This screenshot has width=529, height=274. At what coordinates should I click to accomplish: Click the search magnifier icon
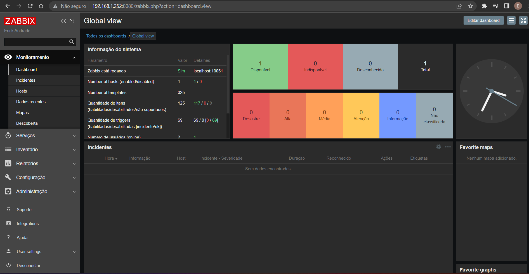[72, 42]
